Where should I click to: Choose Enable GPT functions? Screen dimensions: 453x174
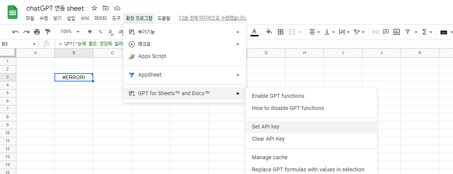point(311,96)
